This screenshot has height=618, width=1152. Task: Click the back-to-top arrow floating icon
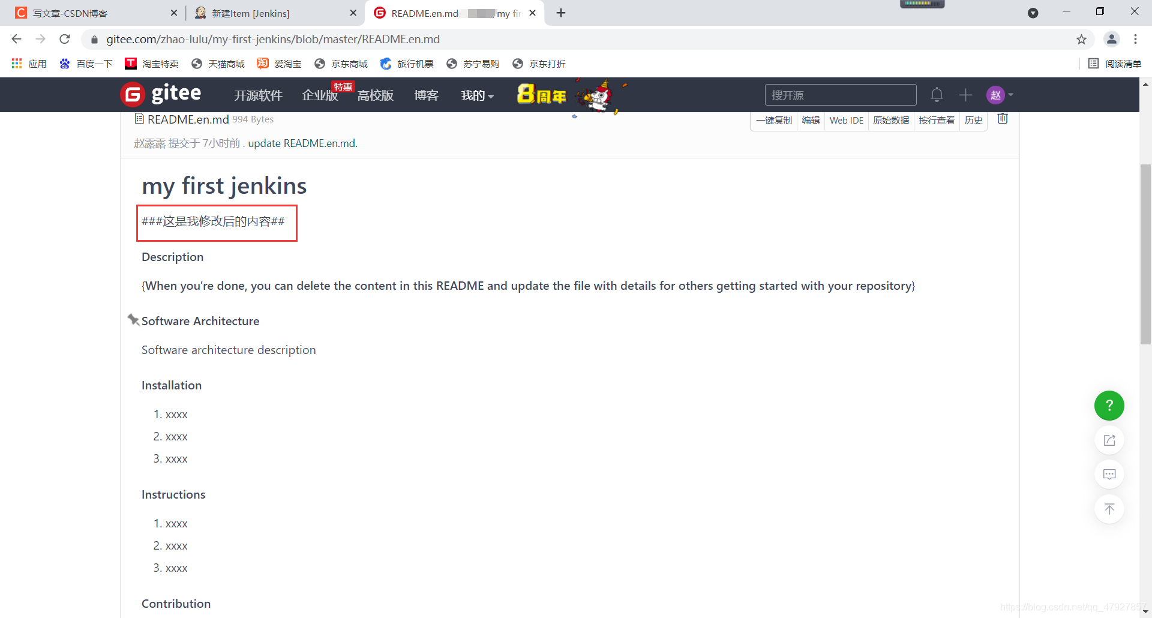point(1109,509)
